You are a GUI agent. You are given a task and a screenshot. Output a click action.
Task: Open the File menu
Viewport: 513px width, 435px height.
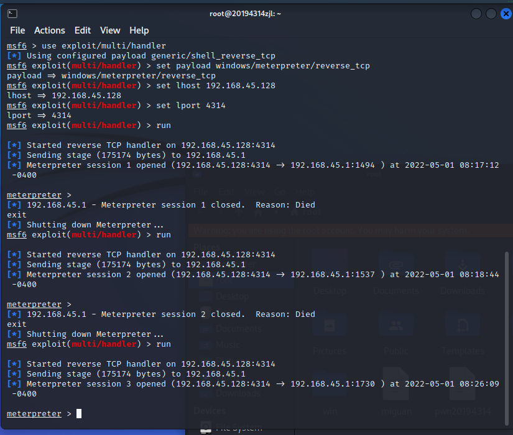[17, 30]
